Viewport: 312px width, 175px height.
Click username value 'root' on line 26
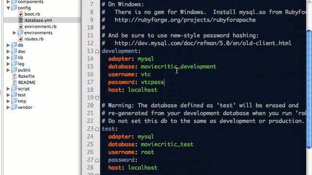147,152
